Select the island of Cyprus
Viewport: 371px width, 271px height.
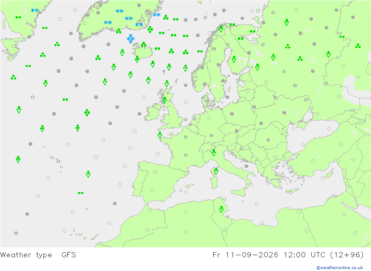pyautogui.click(x=329, y=175)
